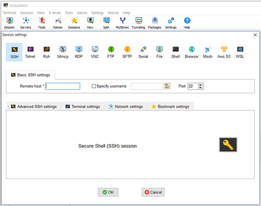Open the X server menu
The height and width of the screenshot is (206, 261).
click(x=55, y=13)
